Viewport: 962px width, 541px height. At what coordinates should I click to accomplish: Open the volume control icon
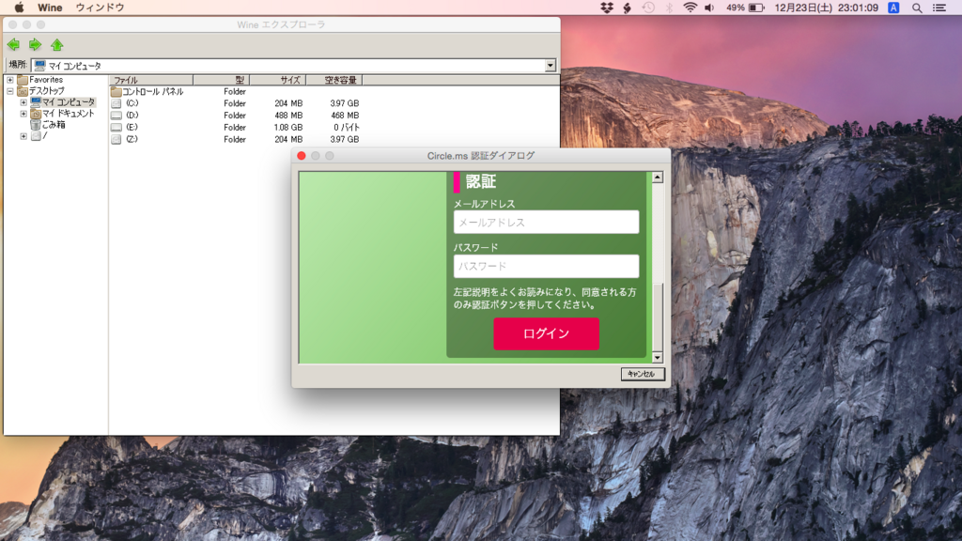[x=710, y=8]
